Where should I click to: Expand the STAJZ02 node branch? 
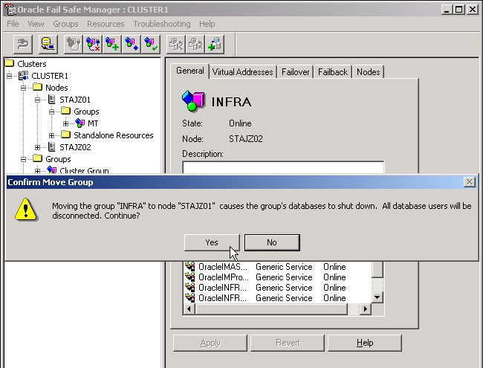point(38,147)
